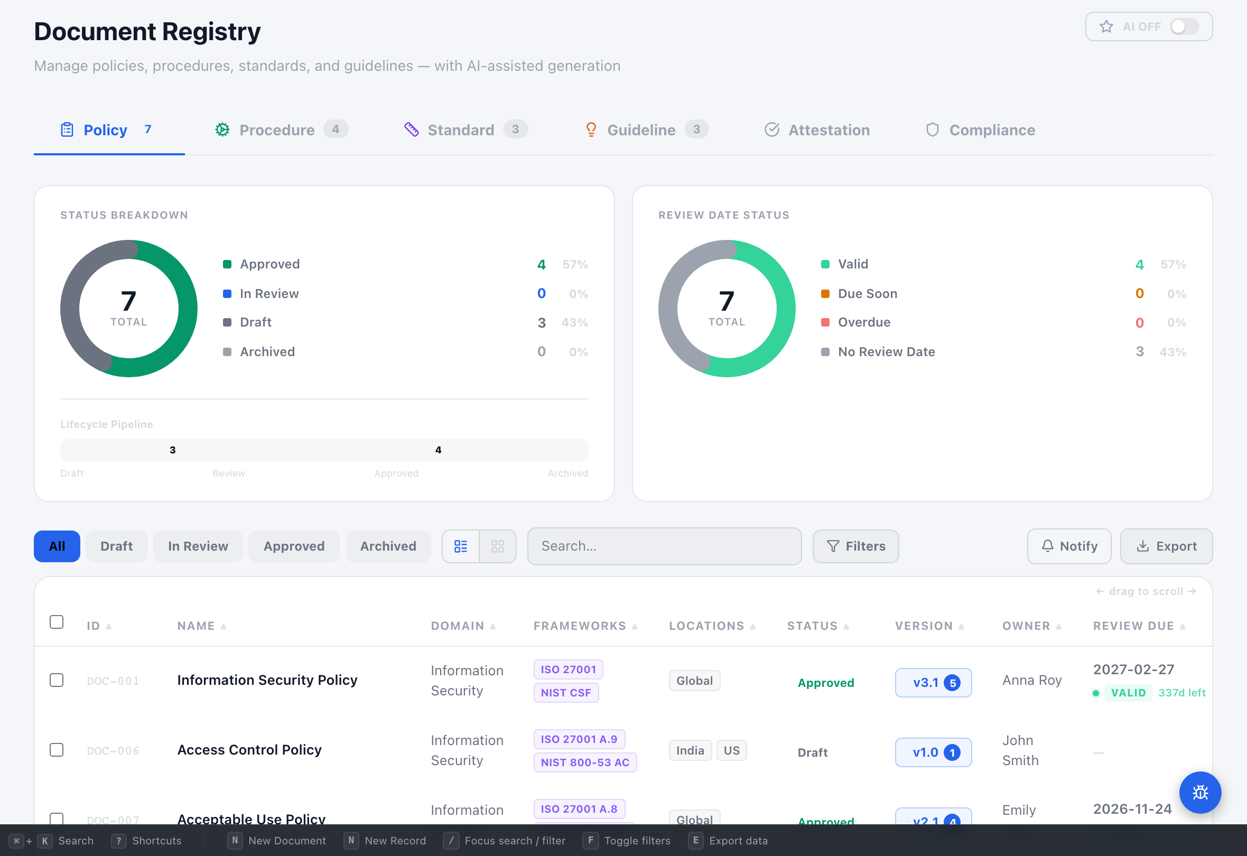
Task: Click the Lifecycle Pipeline progress bar
Action: click(324, 450)
